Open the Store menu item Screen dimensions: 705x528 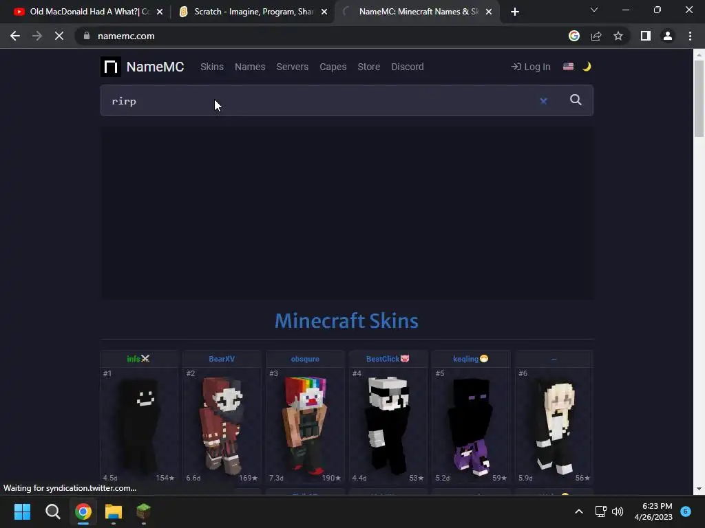click(x=369, y=67)
